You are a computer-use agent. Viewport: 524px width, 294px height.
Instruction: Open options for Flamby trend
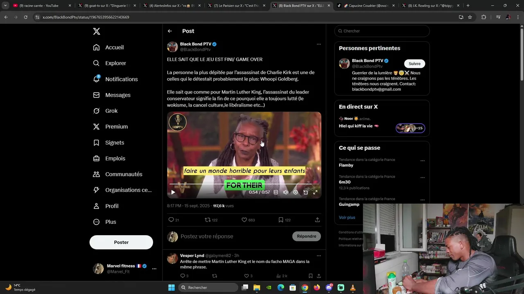tap(422, 160)
